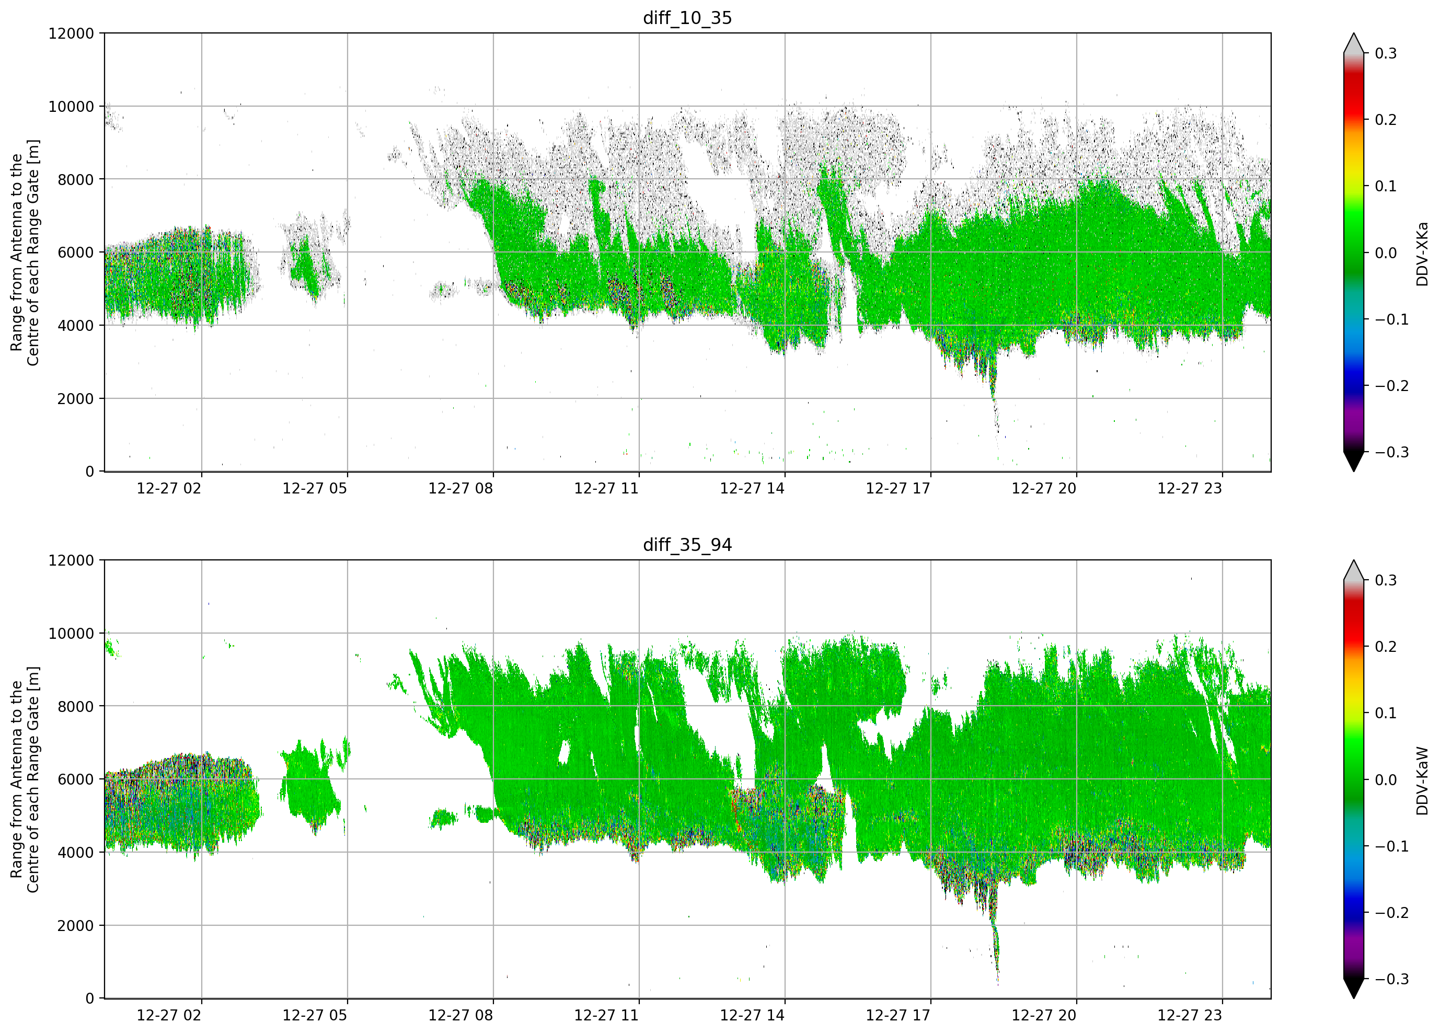Screen dimensions: 1440x1034
Task: Click the 0 y-tick label of diff_10_35
Action: [x=89, y=472]
